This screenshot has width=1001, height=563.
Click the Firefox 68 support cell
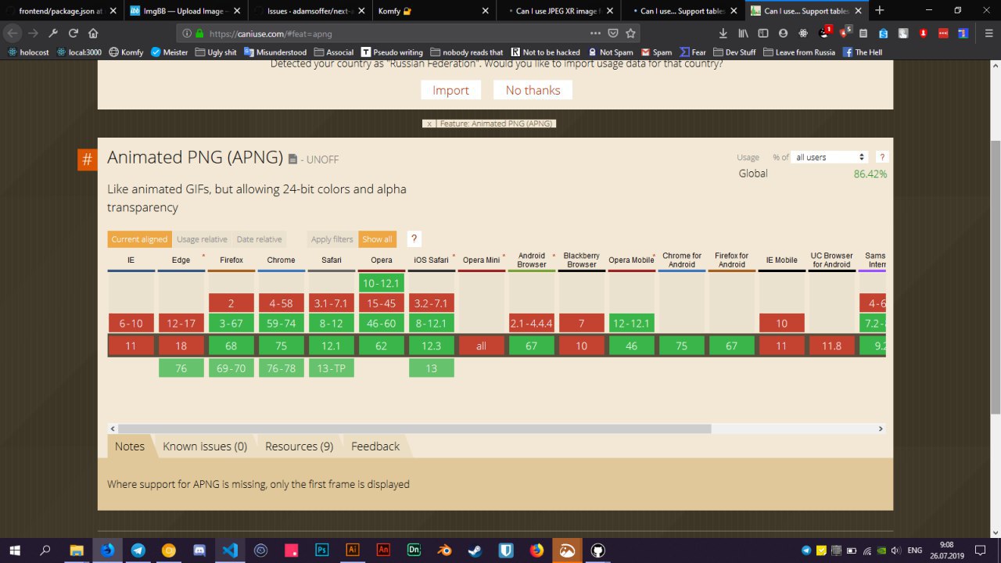tap(231, 346)
